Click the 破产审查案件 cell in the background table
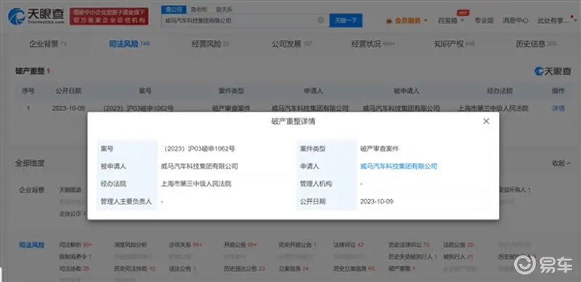 pos(231,108)
